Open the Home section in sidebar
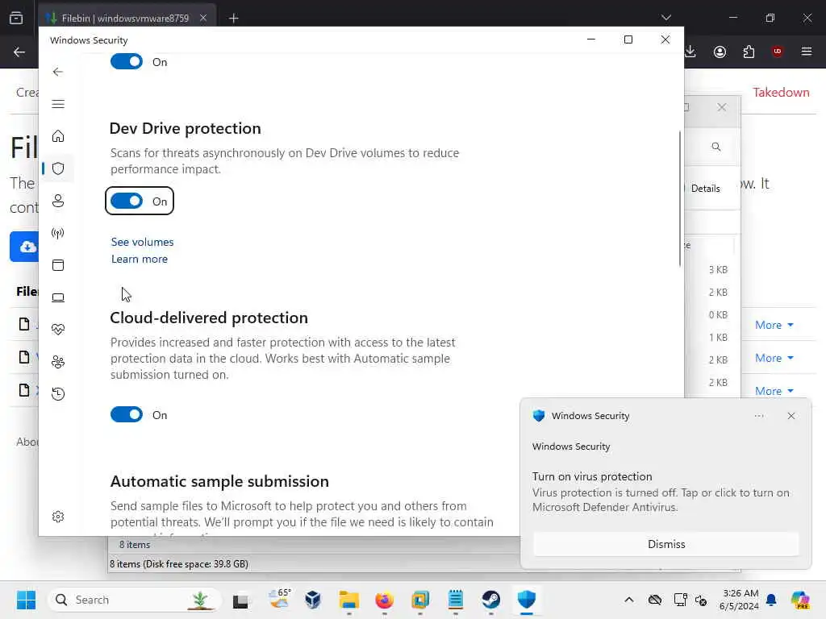This screenshot has height=619, width=826. pyautogui.click(x=58, y=136)
